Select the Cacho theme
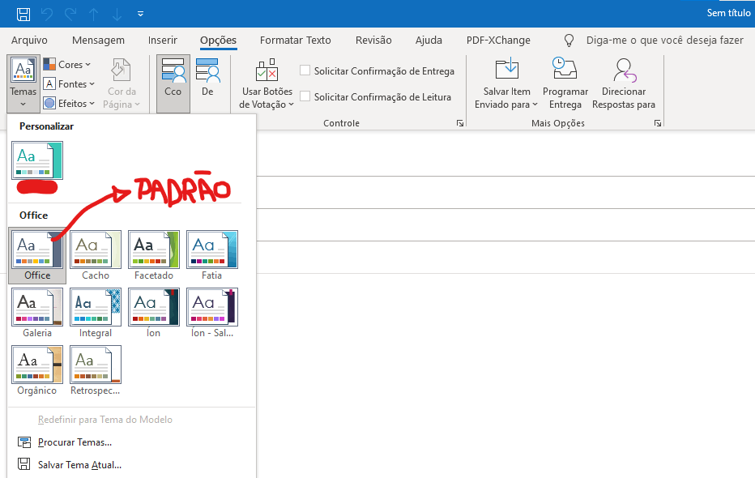755x478 pixels. pyautogui.click(x=96, y=255)
